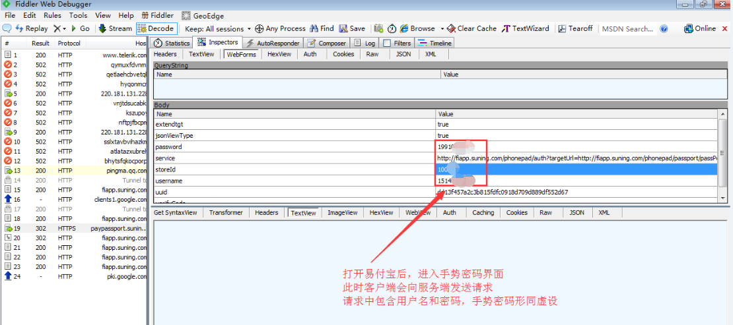The height and width of the screenshot is (325, 733).
Task: Open the Edit menu
Action: [x=30, y=15]
